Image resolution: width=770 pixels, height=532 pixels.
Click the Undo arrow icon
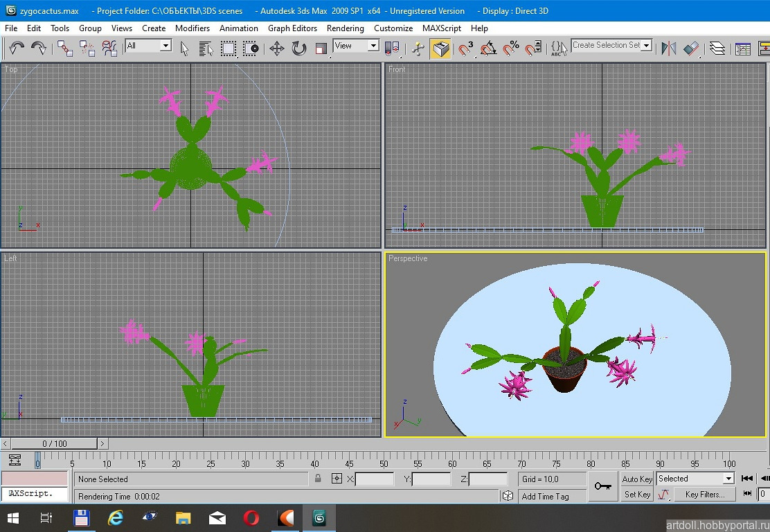(17, 48)
